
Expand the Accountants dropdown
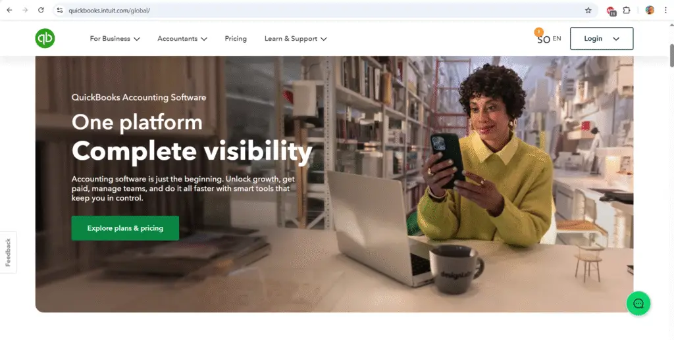coord(182,39)
